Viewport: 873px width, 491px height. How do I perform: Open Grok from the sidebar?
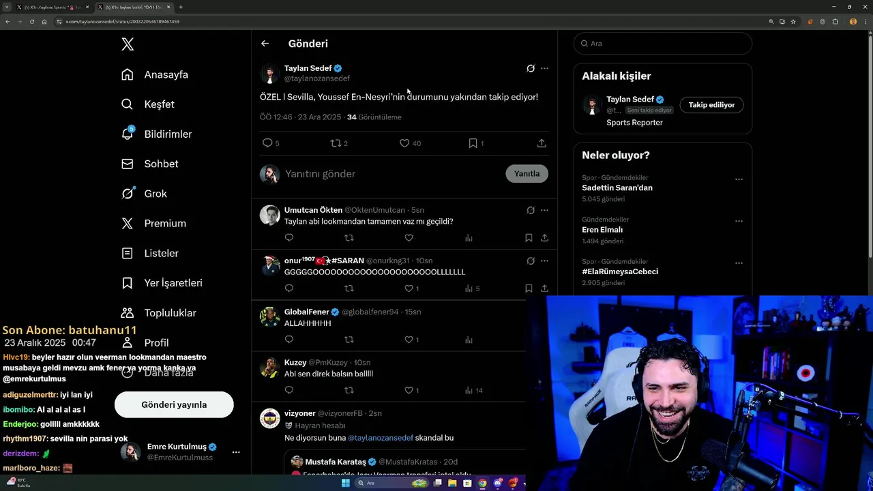144,194
